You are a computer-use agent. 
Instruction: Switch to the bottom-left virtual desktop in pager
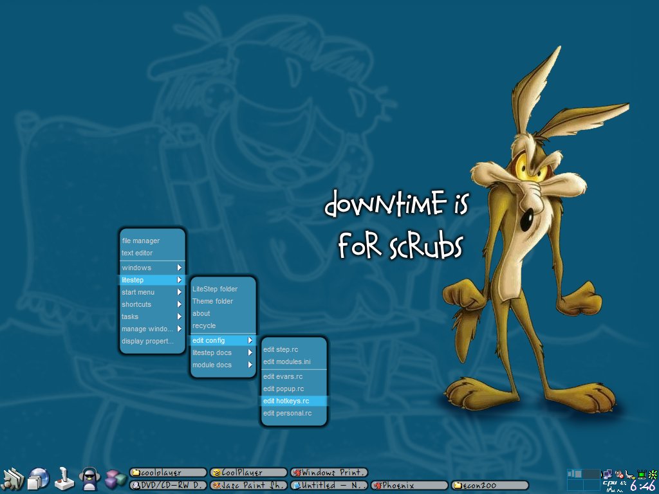[x=575, y=485]
